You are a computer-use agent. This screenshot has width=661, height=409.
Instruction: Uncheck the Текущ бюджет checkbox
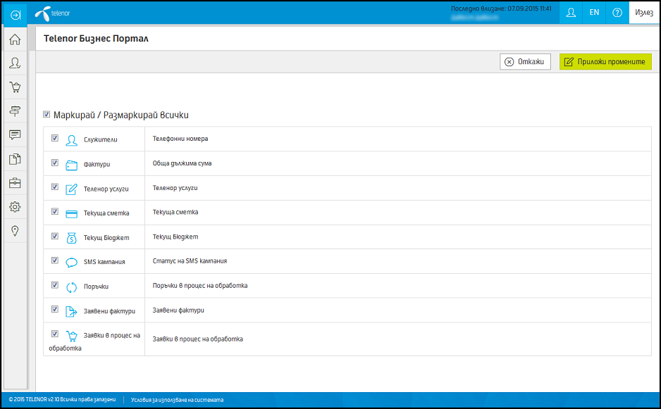pos(55,236)
